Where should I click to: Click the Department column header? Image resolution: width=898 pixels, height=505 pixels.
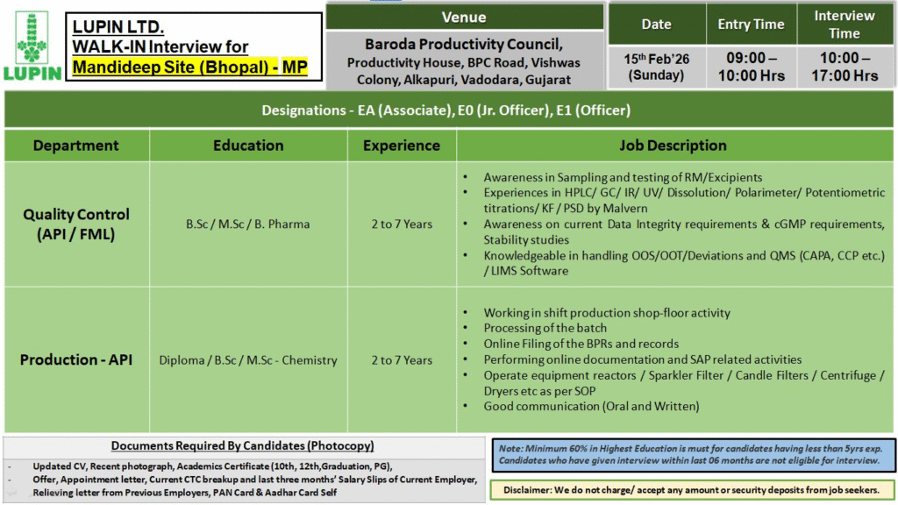tap(75, 145)
